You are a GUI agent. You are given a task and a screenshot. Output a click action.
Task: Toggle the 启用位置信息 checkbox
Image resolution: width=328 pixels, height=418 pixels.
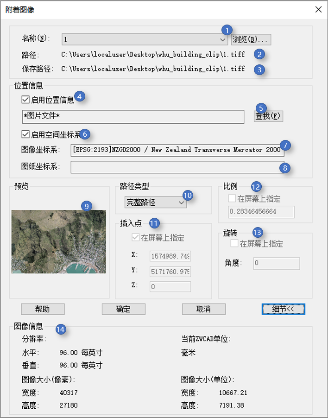click(x=25, y=99)
